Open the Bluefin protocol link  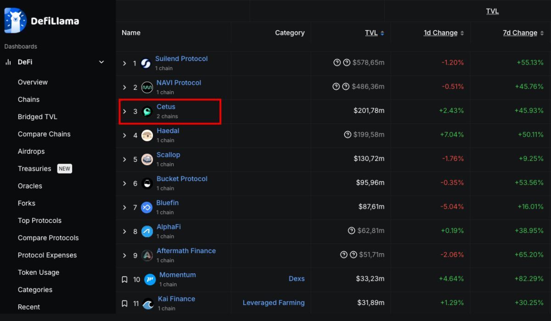point(168,203)
